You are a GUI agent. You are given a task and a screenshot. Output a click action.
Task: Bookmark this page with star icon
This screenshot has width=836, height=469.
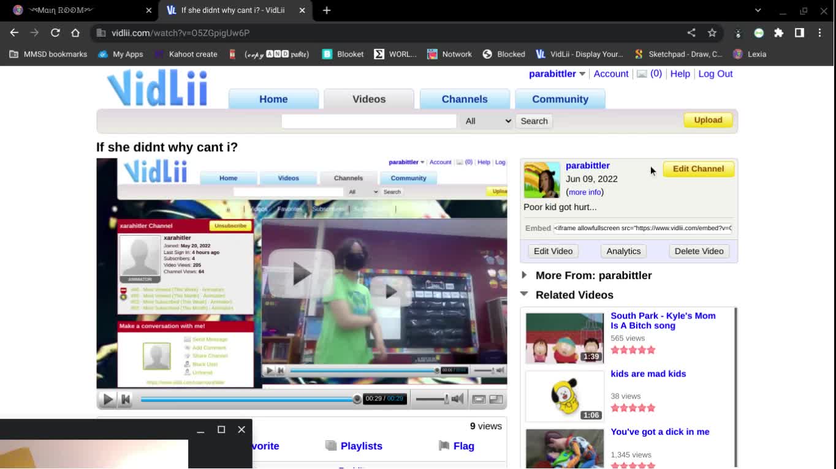coord(712,33)
